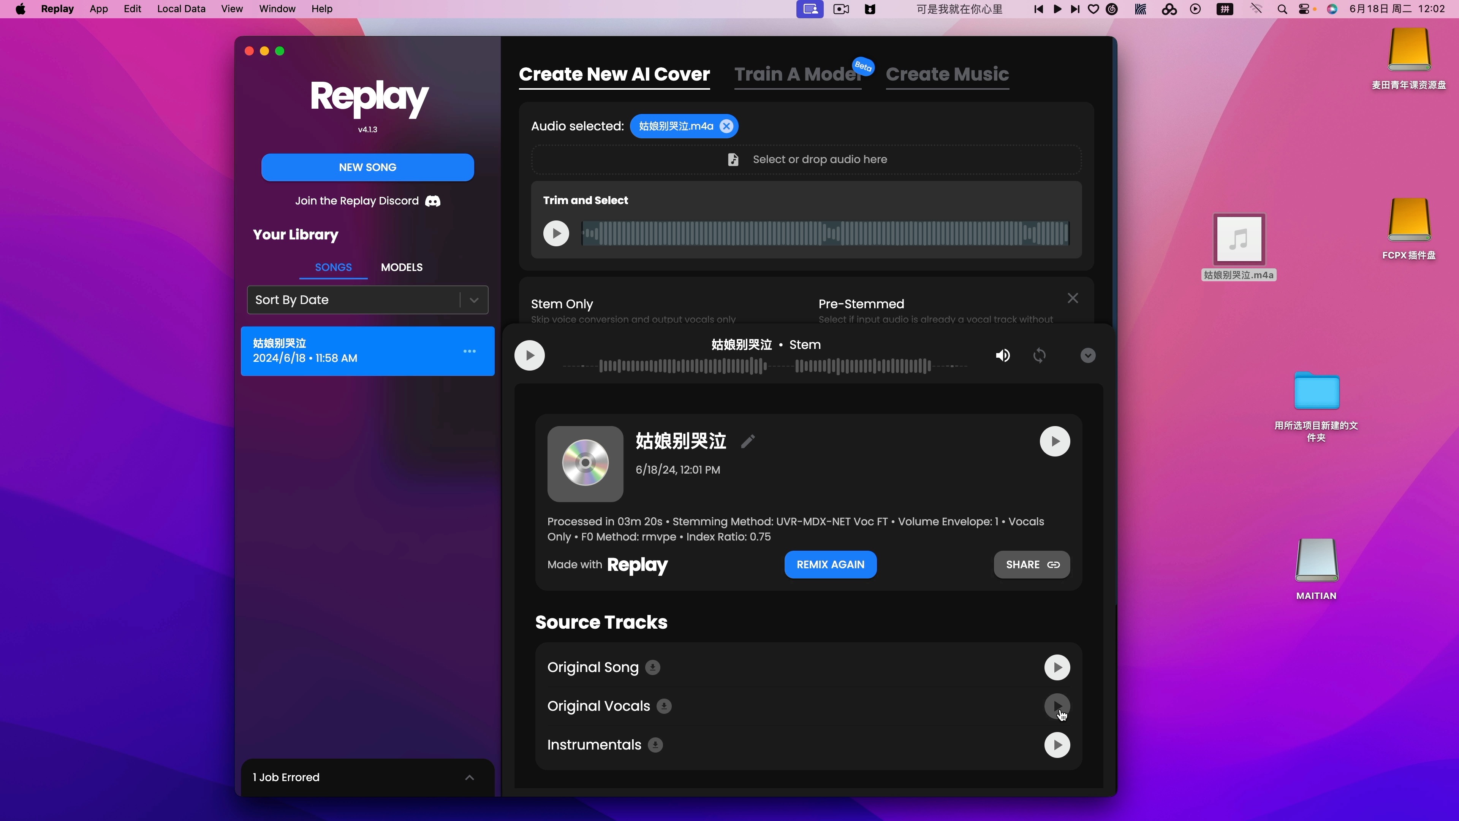Open the Sort By Date dropdown

[367, 300]
